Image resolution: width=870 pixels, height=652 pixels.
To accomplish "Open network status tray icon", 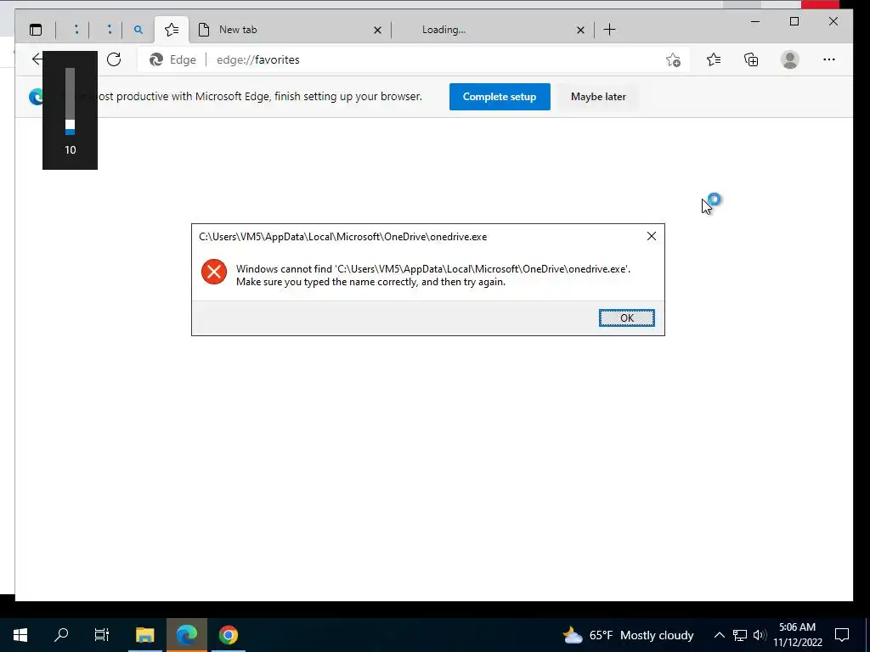I will pos(740,635).
